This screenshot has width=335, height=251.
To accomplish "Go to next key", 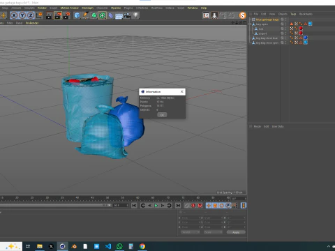I will tap(169, 206).
